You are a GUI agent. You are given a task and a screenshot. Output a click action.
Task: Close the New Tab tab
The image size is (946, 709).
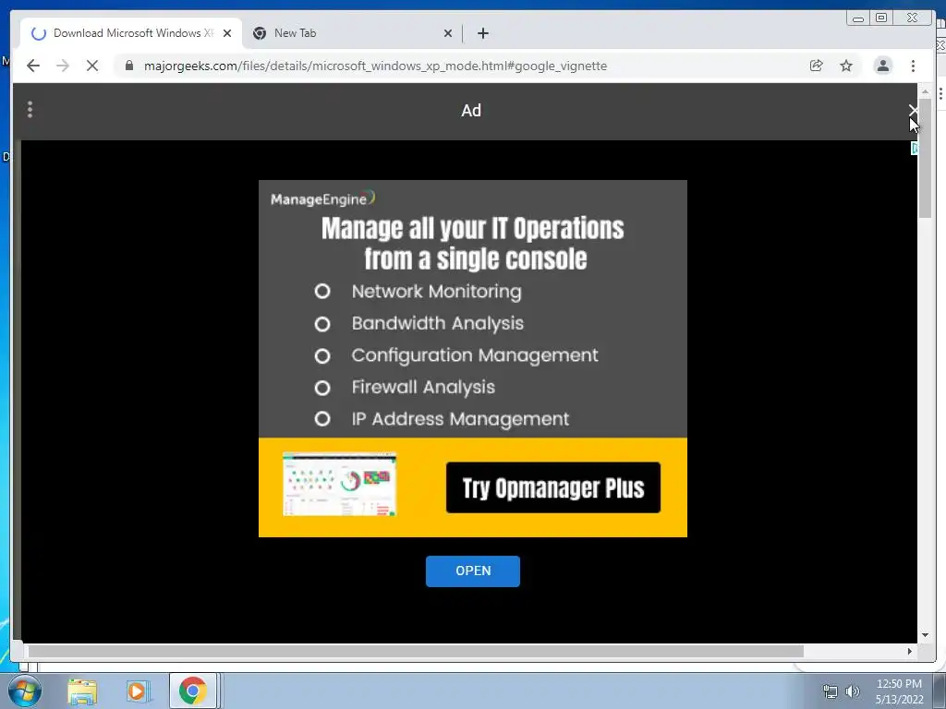pos(448,33)
